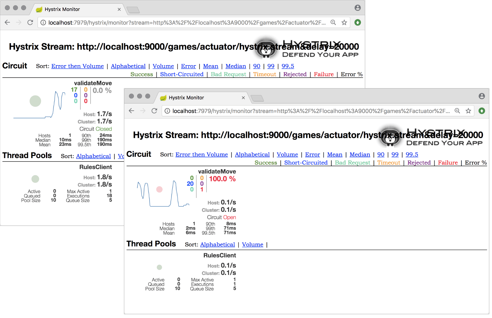The height and width of the screenshot is (318, 492).
Task: Click the validateMove circuit name in front window
Action: [217, 171]
